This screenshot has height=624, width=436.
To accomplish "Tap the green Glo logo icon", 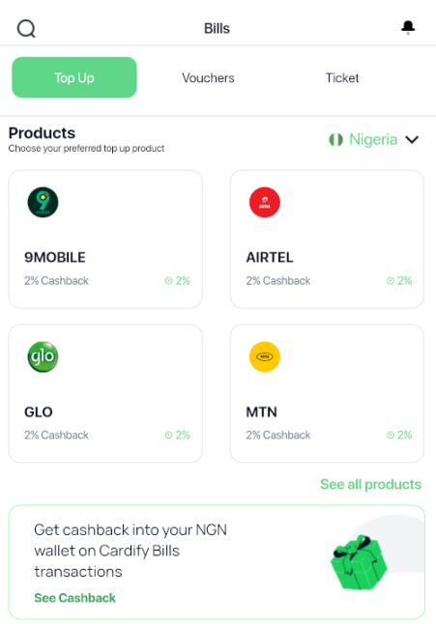I will (43, 356).
